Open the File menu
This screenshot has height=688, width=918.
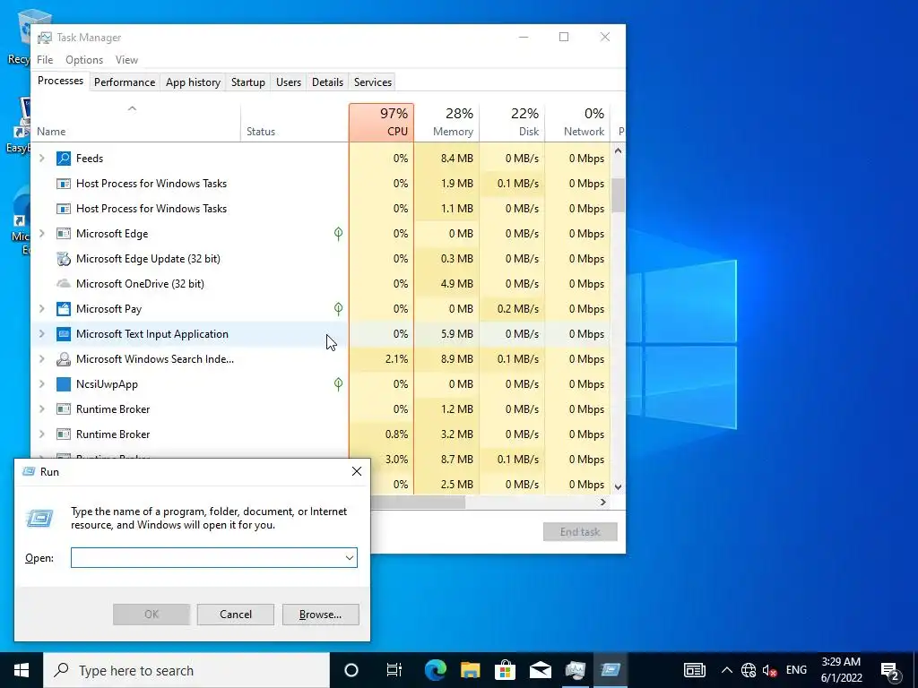(x=45, y=60)
